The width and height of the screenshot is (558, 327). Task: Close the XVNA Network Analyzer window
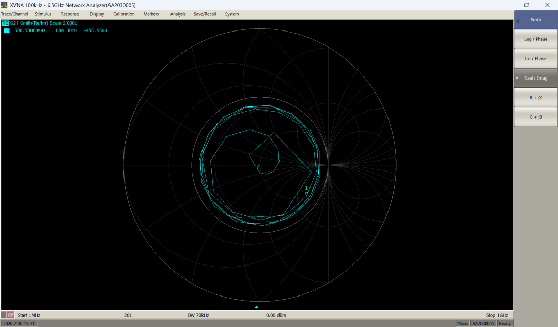click(x=547, y=5)
